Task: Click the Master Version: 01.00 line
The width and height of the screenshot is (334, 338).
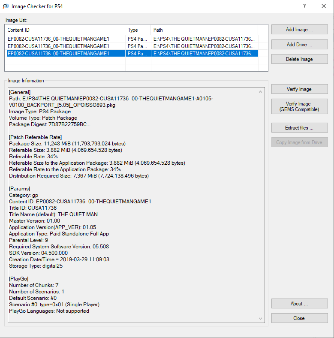Action: pos(34,221)
